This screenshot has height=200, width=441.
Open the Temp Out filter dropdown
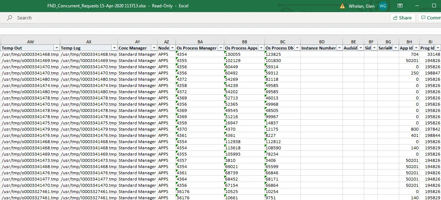(57, 48)
